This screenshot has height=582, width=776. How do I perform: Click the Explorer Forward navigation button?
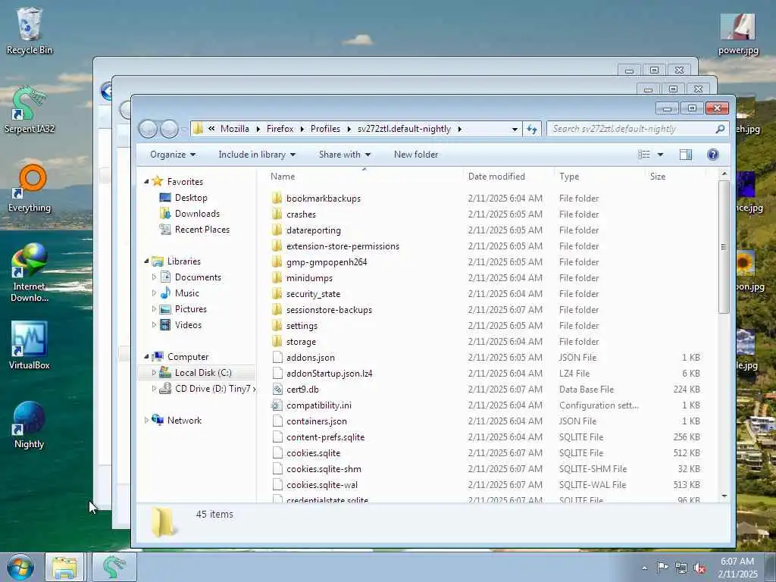169,129
